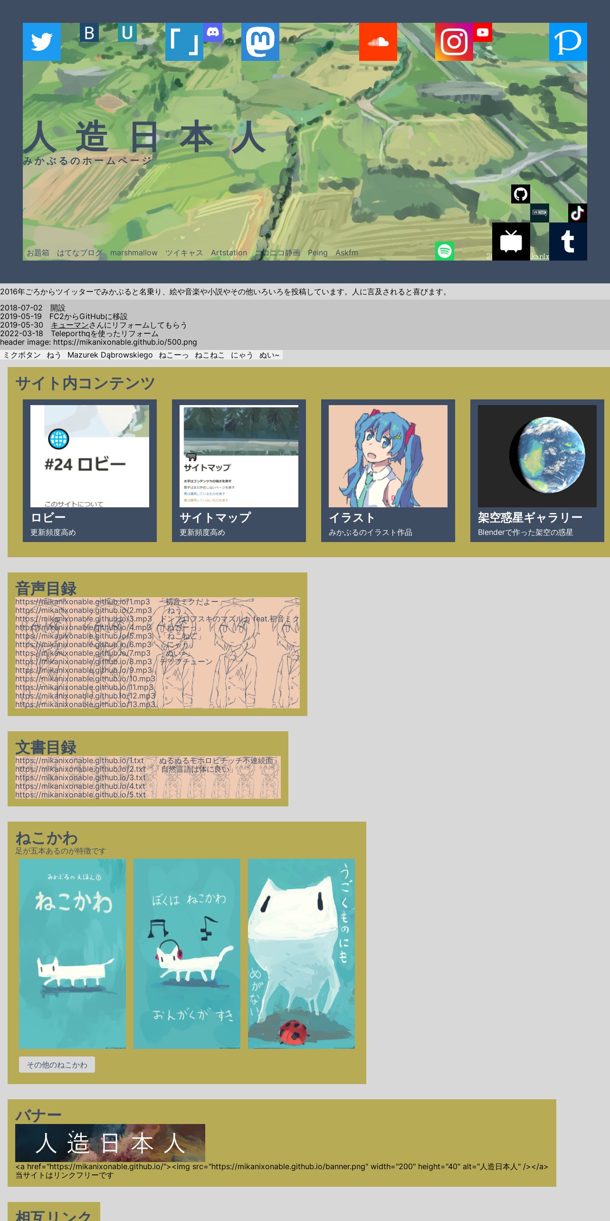Viewport: 610px width, 1221px height.
Task: Click the ねこーっ sound button
Action: coord(174,355)
